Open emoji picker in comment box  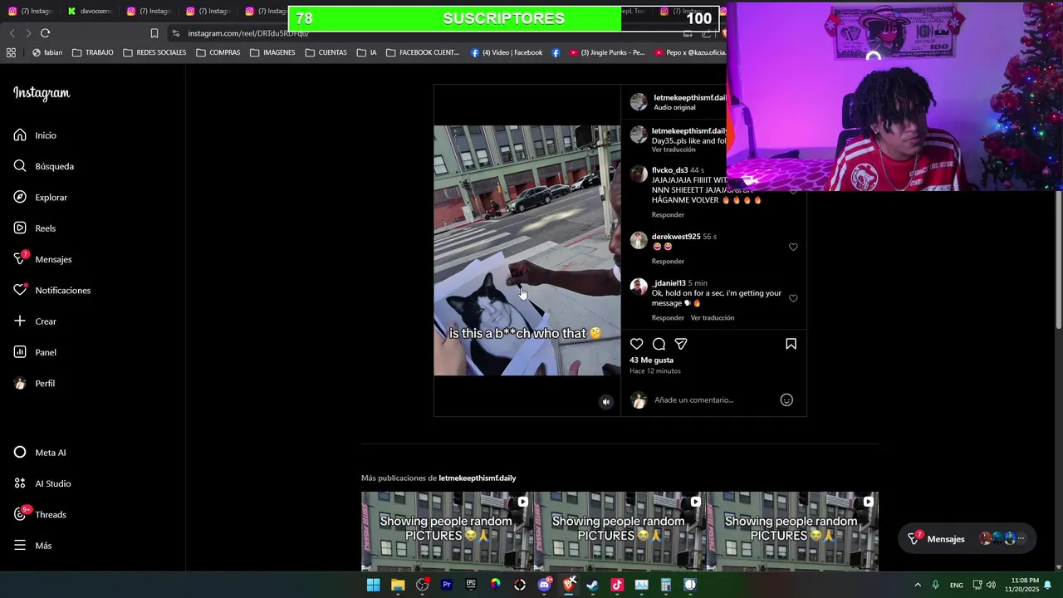coord(786,400)
